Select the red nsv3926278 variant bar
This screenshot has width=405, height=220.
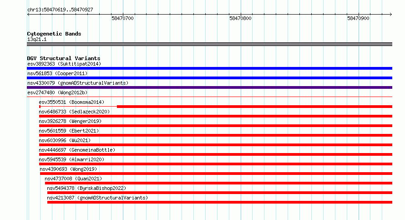click(216, 126)
